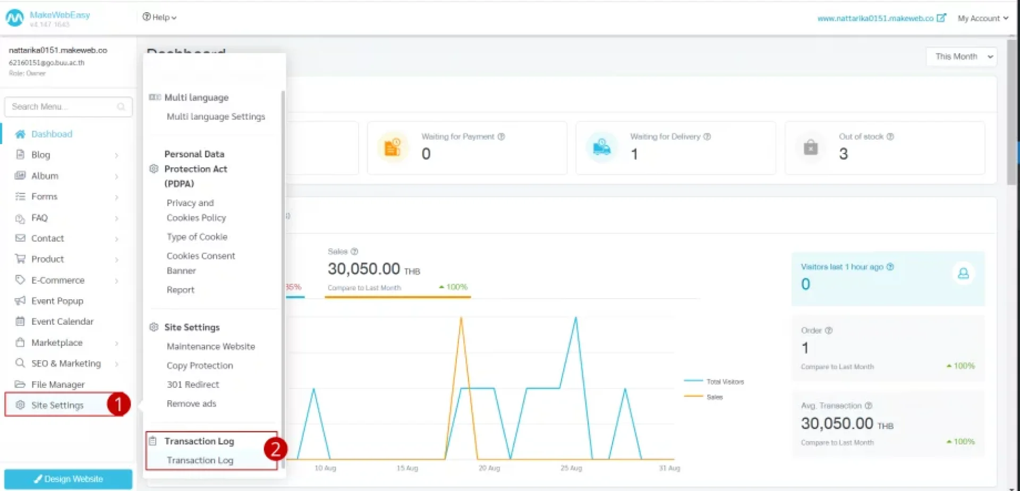Open external site link icon beside website URL
1020x491 pixels.
click(x=941, y=18)
